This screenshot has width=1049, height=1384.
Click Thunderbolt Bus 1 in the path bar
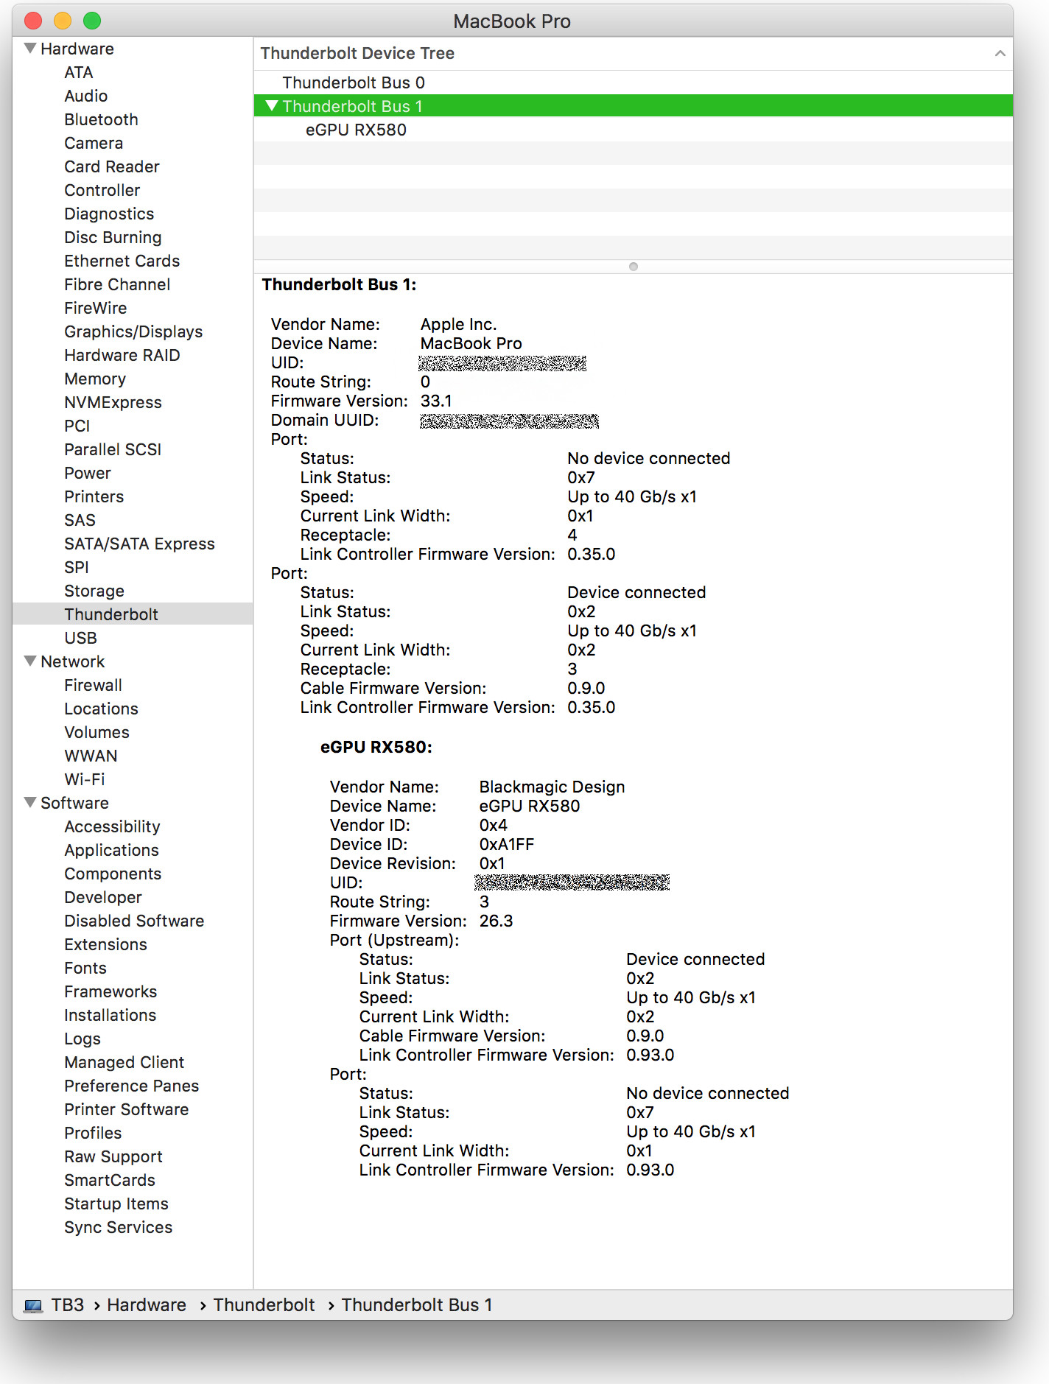coord(417,1305)
